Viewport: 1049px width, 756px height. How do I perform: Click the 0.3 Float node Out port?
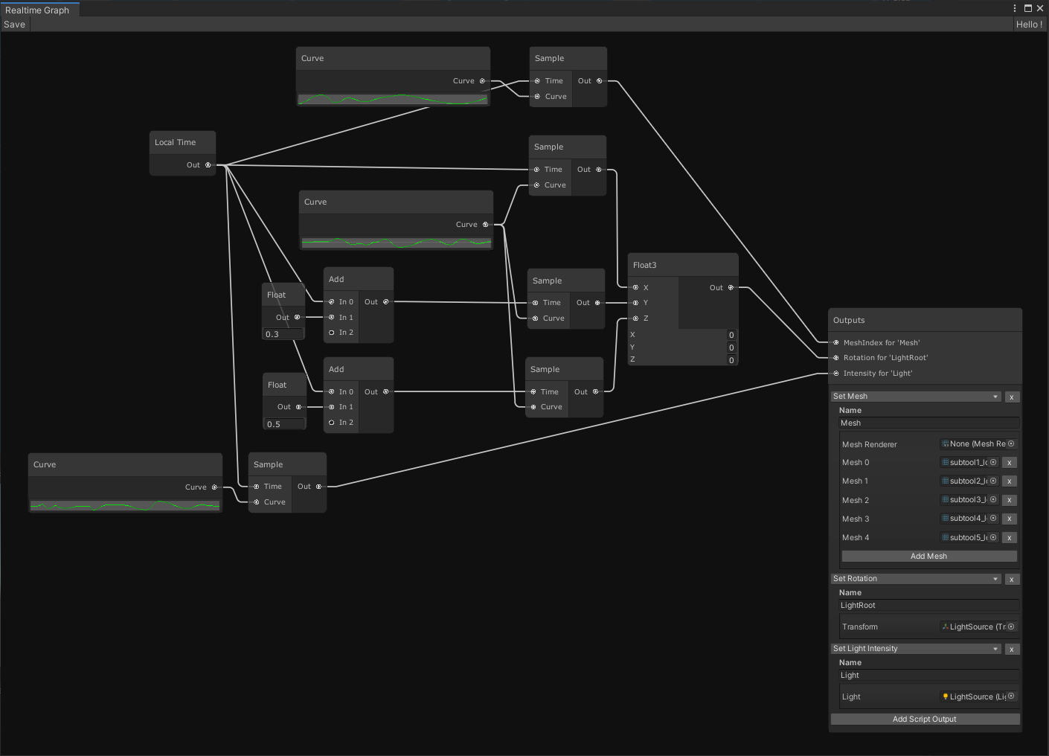[297, 317]
